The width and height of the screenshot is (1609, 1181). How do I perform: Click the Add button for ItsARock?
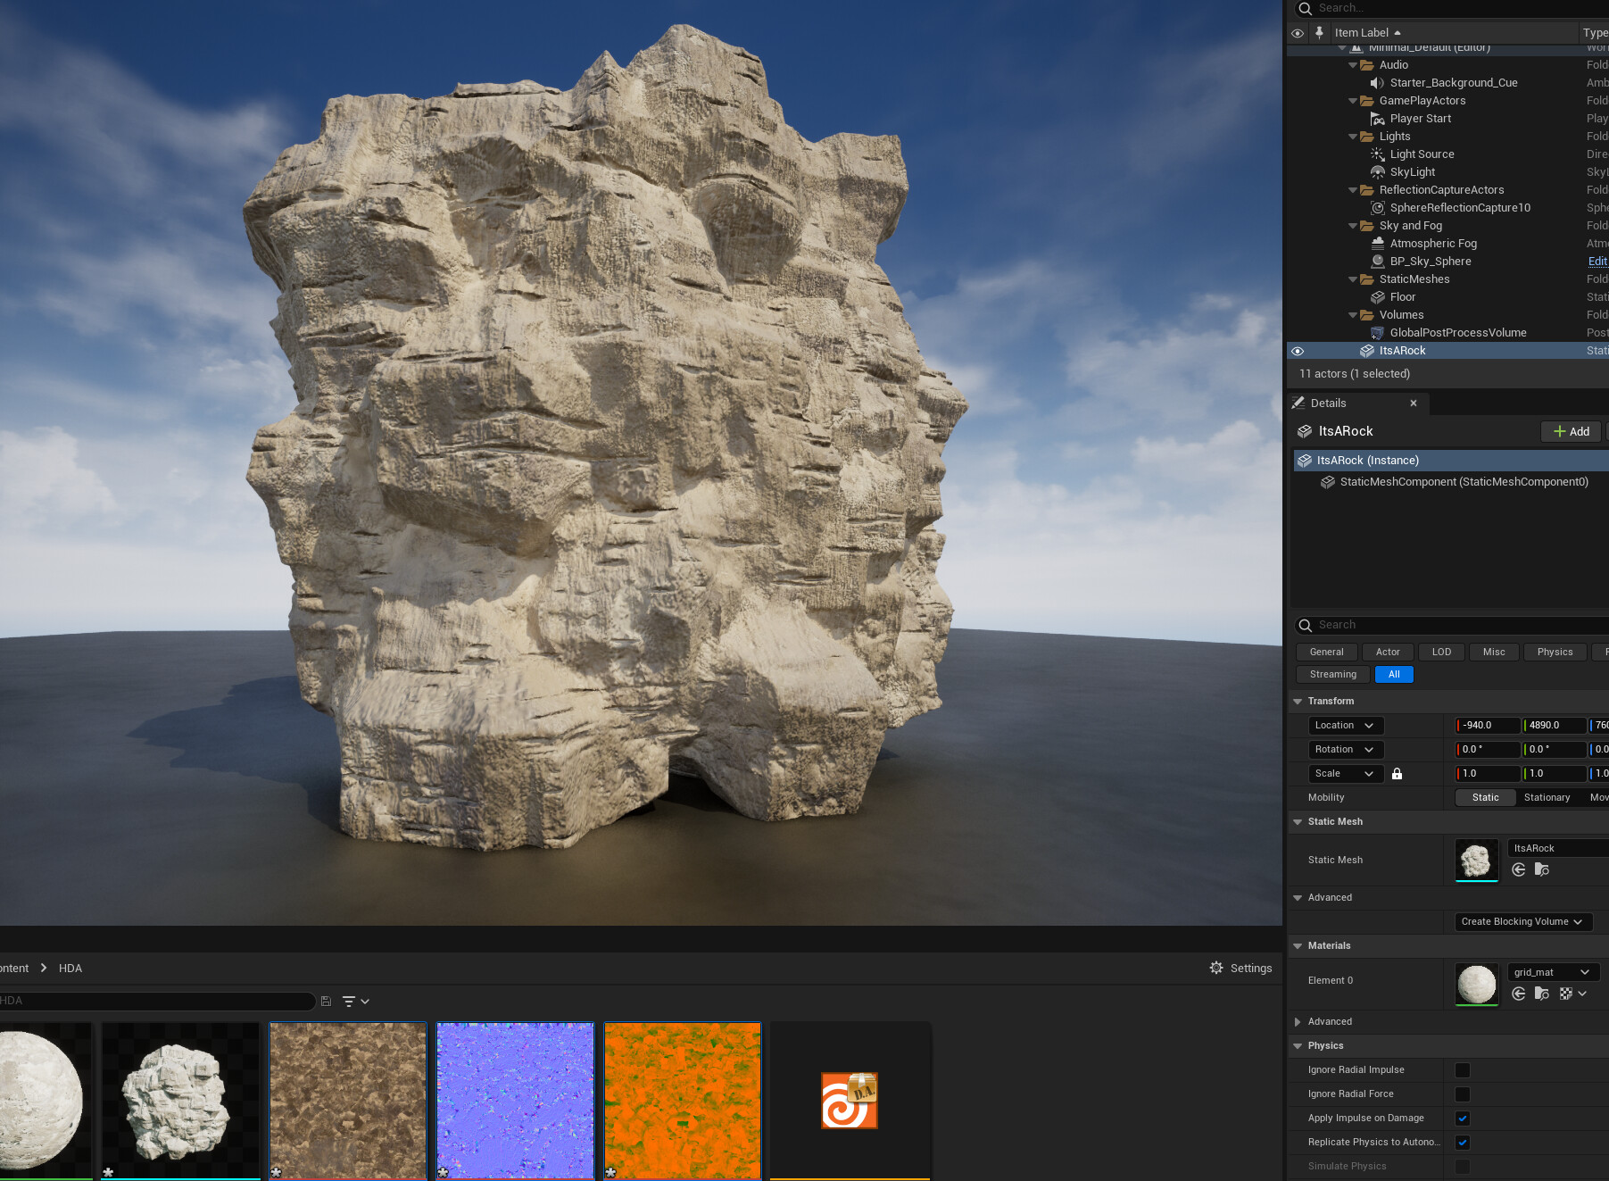pos(1571,431)
